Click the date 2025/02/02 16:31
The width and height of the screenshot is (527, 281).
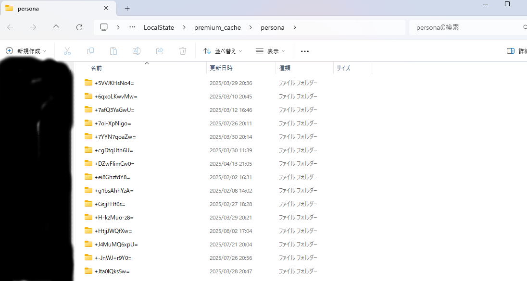point(231,177)
